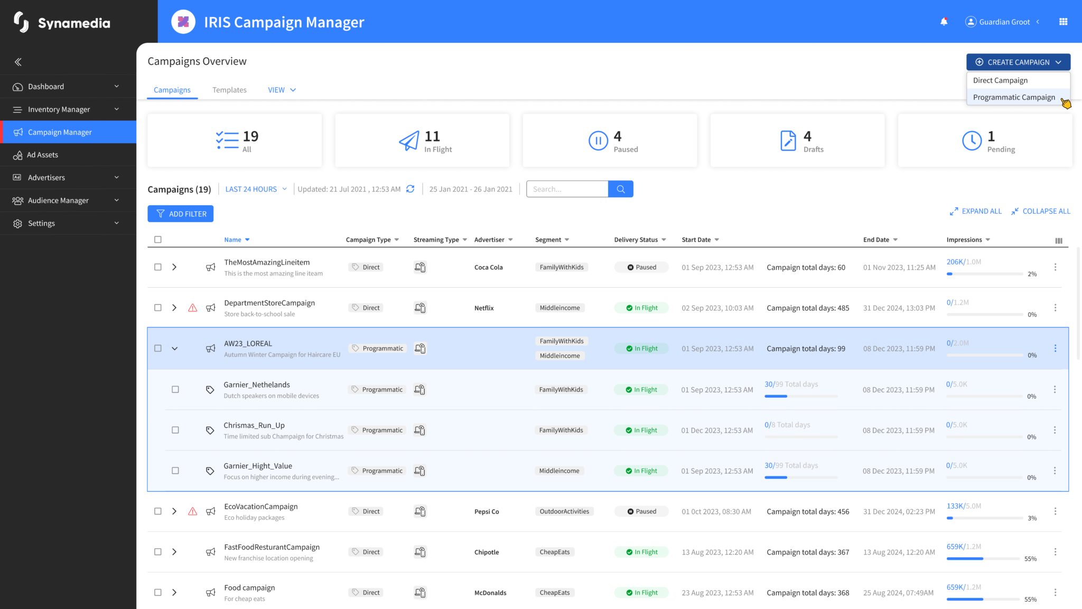Image resolution: width=1082 pixels, height=609 pixels.
Task: Refresh the campaigns updated timestamp
Action: (411, 189)
